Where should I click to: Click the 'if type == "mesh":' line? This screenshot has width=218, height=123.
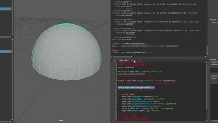127,94
